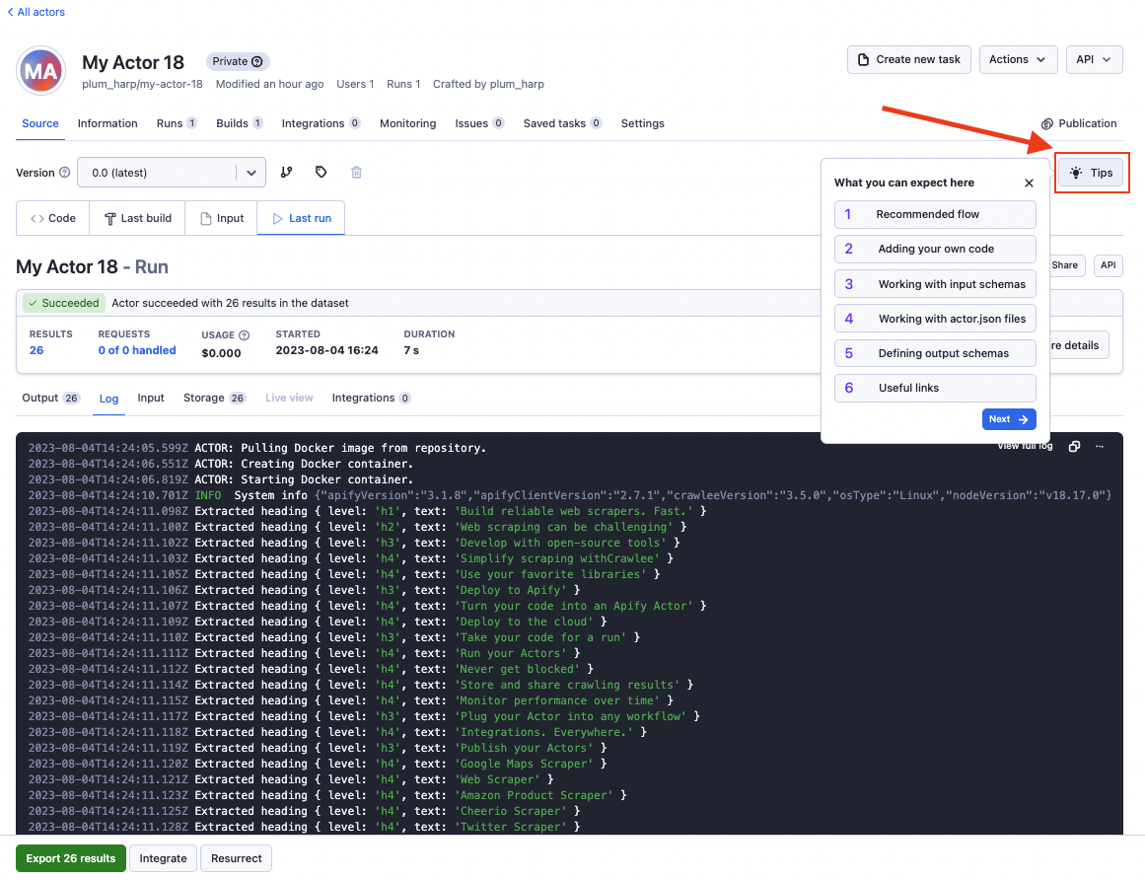1145x880 pixels.
Task: Click the Usage help info icon
Action: coord(245,334)
